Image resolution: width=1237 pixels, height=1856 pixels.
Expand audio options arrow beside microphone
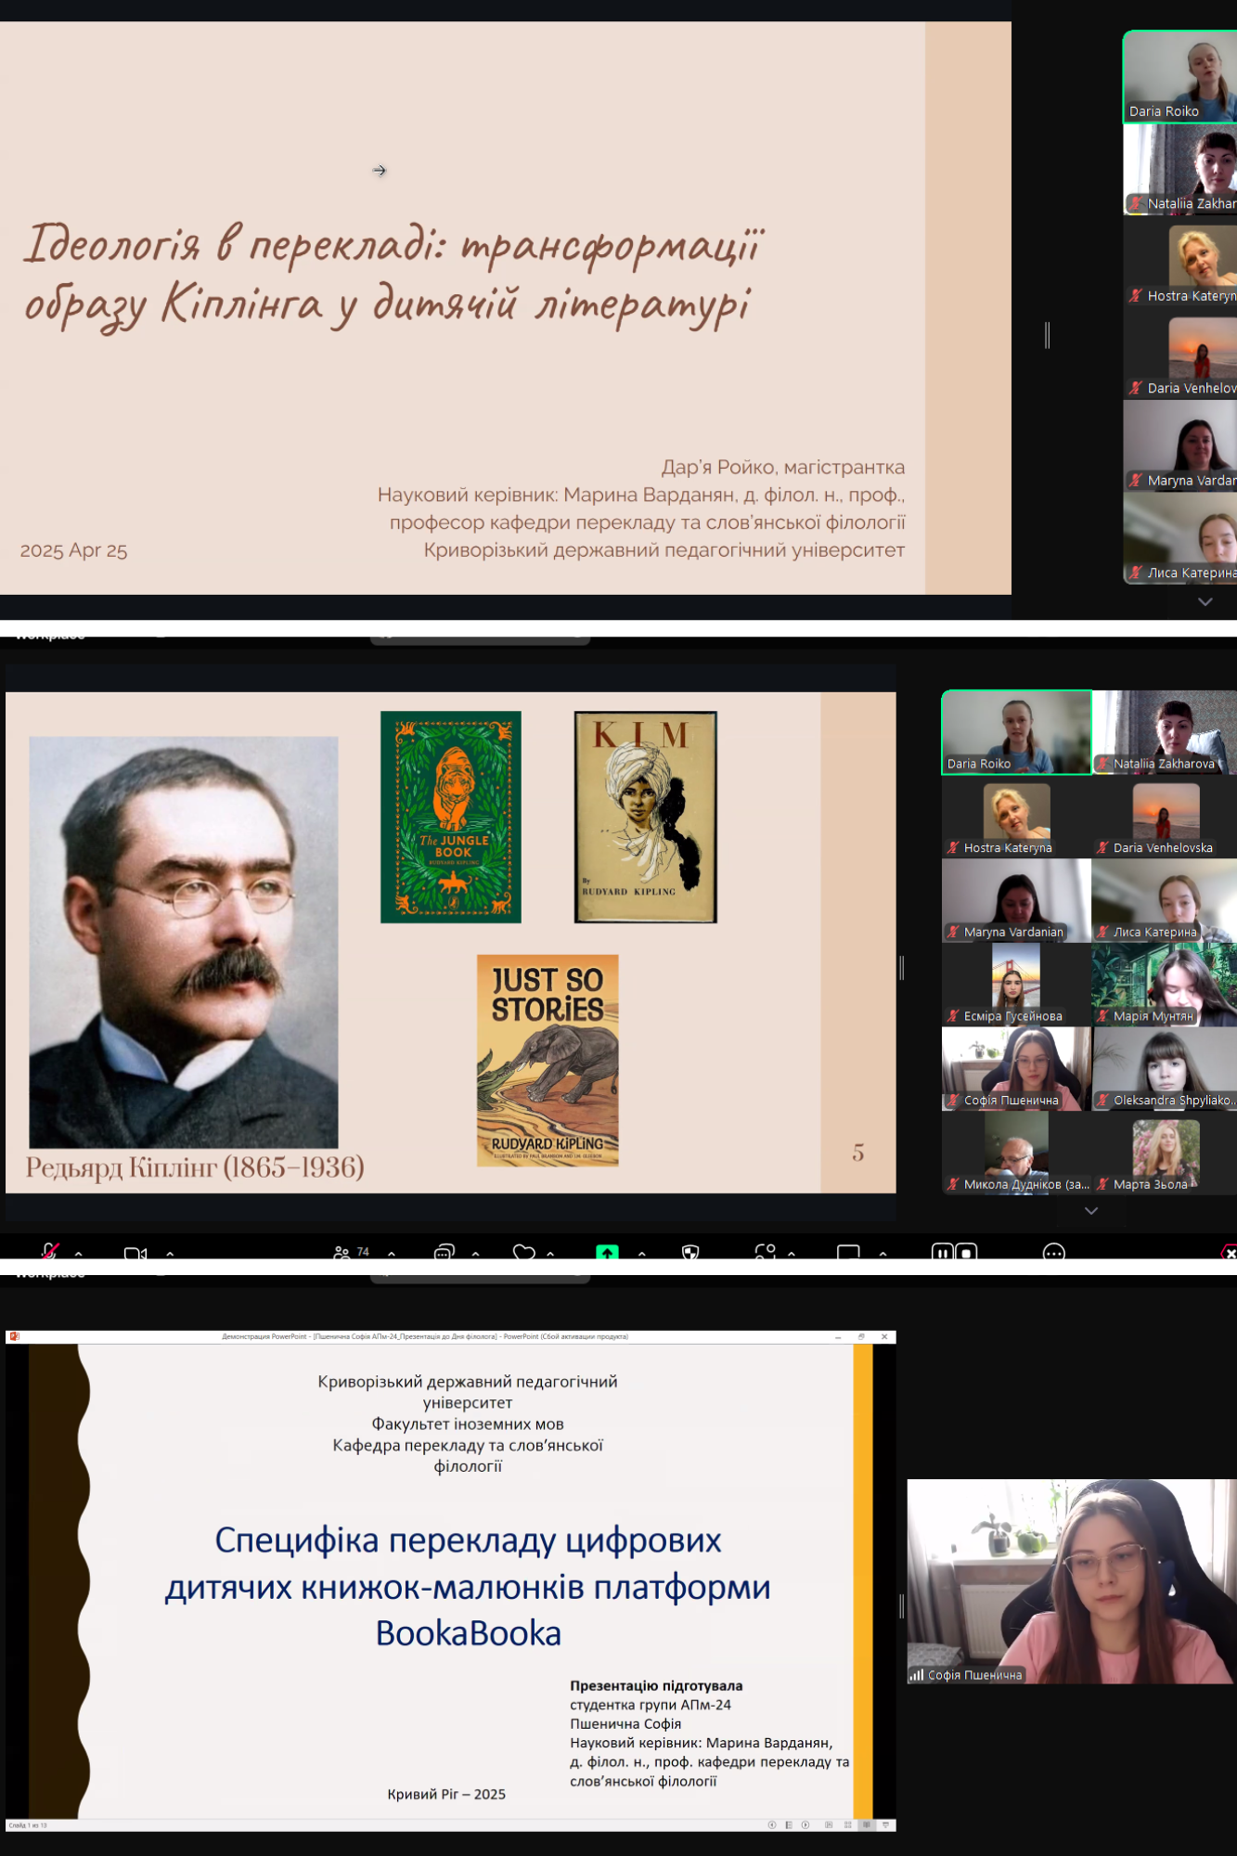79,1254
